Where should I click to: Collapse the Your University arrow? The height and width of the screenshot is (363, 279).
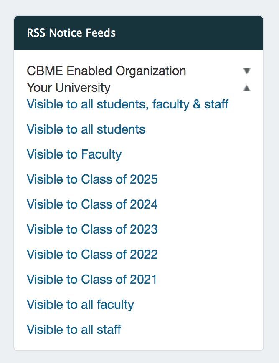coord(247,88)
